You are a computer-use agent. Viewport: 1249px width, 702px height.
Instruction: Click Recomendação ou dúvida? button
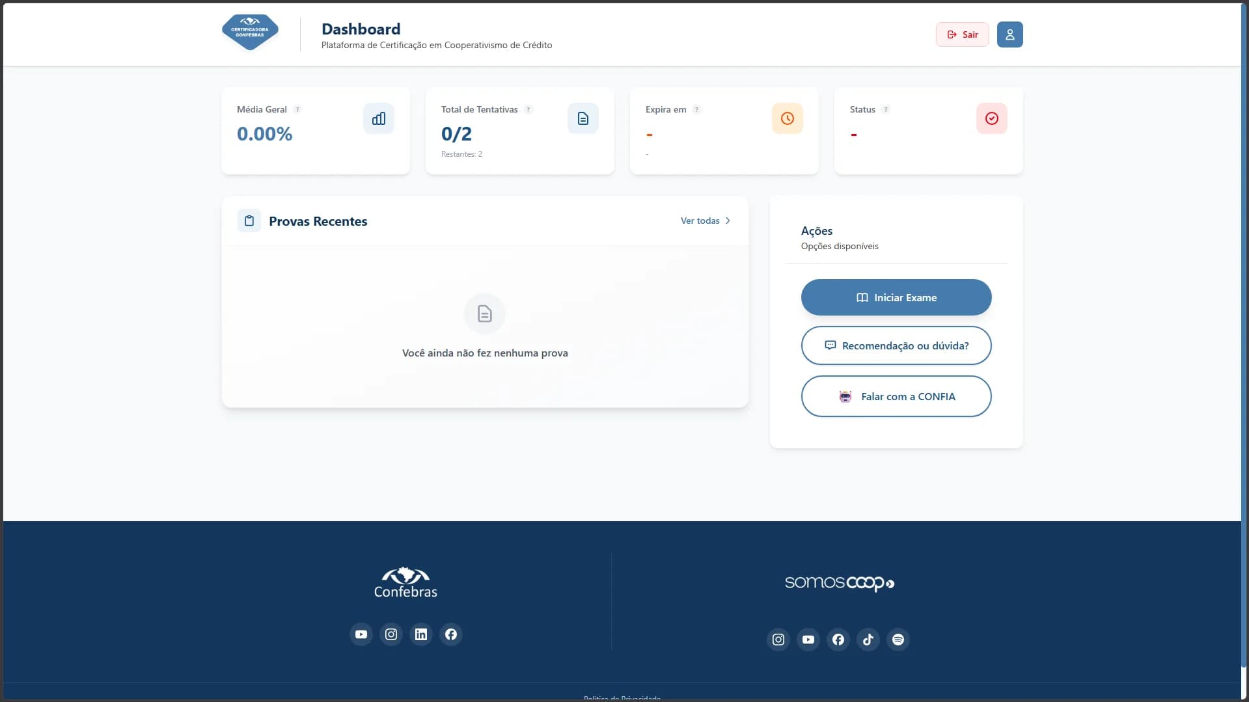click(x=896, y=345)
